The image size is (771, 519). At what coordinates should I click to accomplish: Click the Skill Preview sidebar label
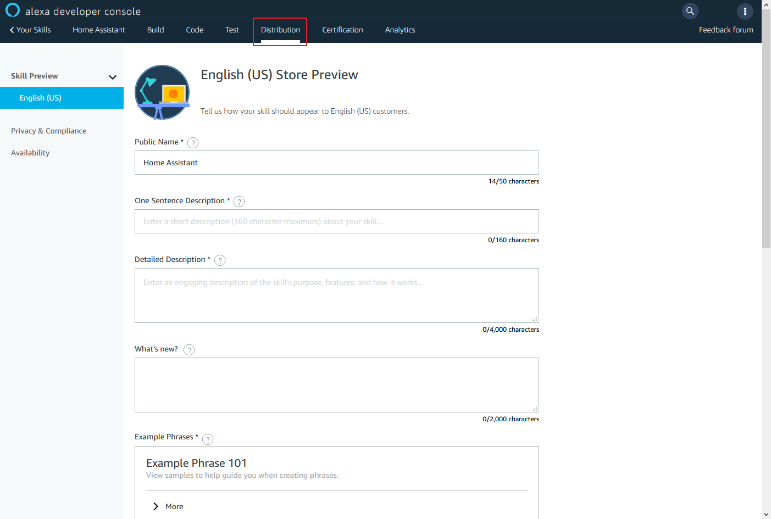click(34, 76)
